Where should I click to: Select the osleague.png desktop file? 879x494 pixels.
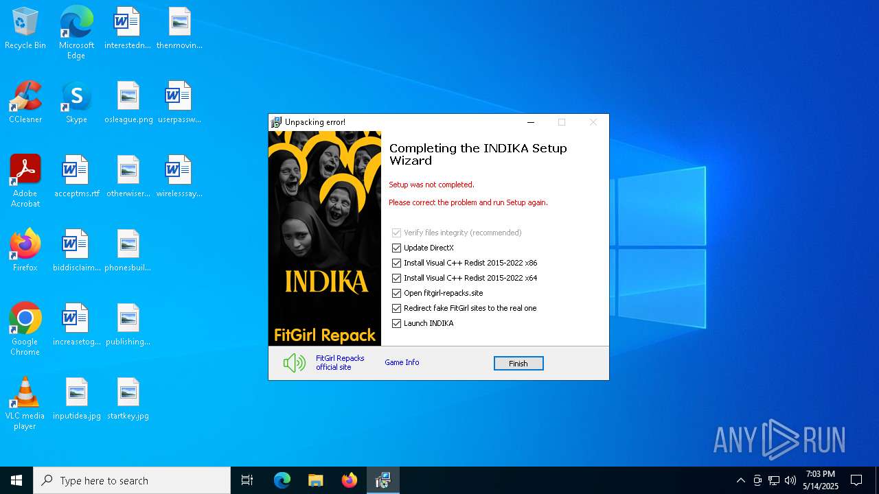[x=128, y=102]
